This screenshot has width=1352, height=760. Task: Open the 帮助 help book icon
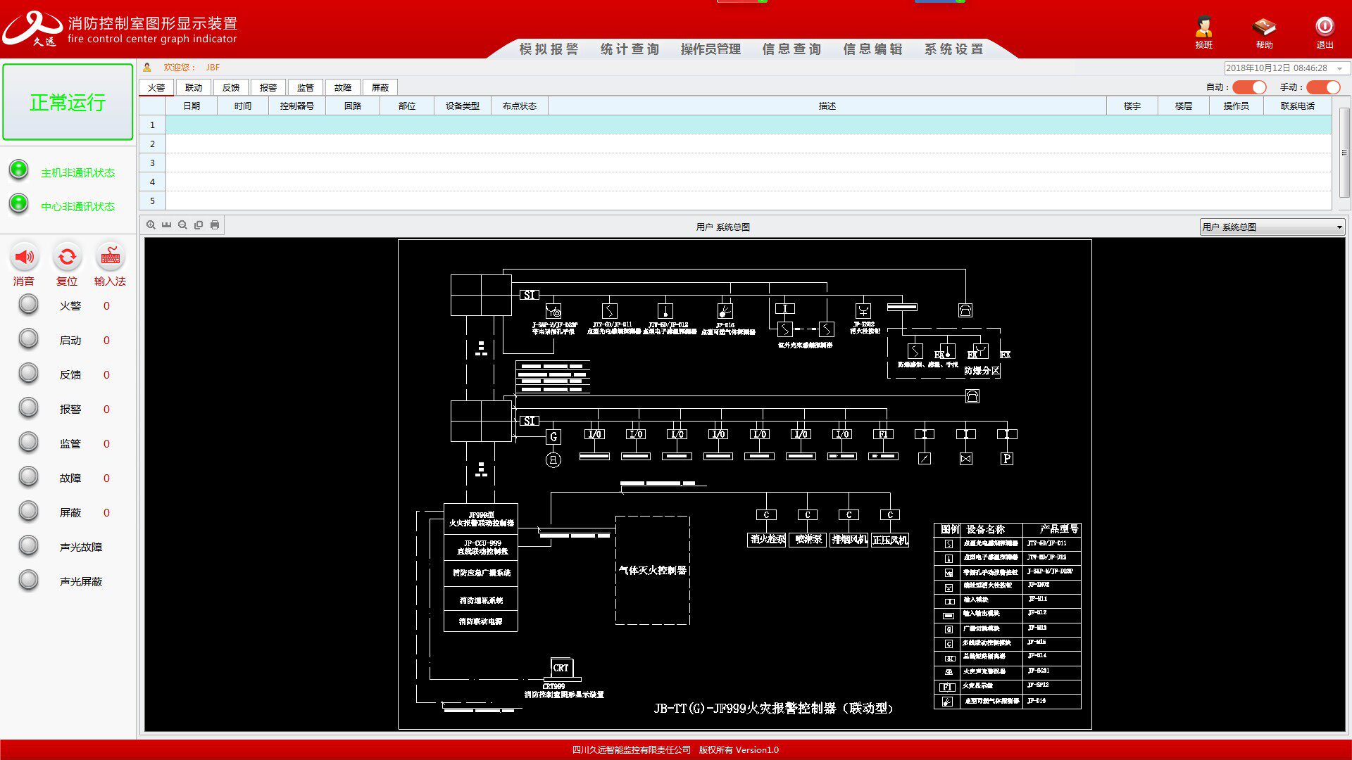click(x=1264, y=28)
